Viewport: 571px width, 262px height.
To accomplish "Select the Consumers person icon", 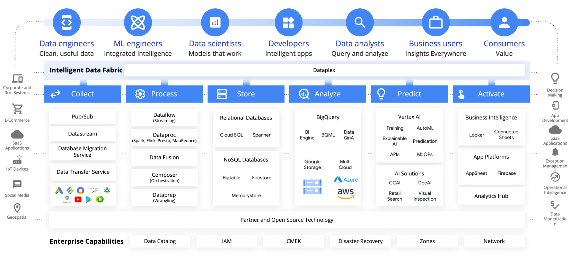I will pos(504,23).
